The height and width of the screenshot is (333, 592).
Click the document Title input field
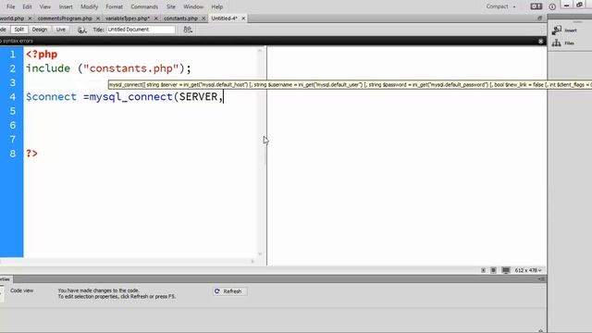click(x=141, y=30)
